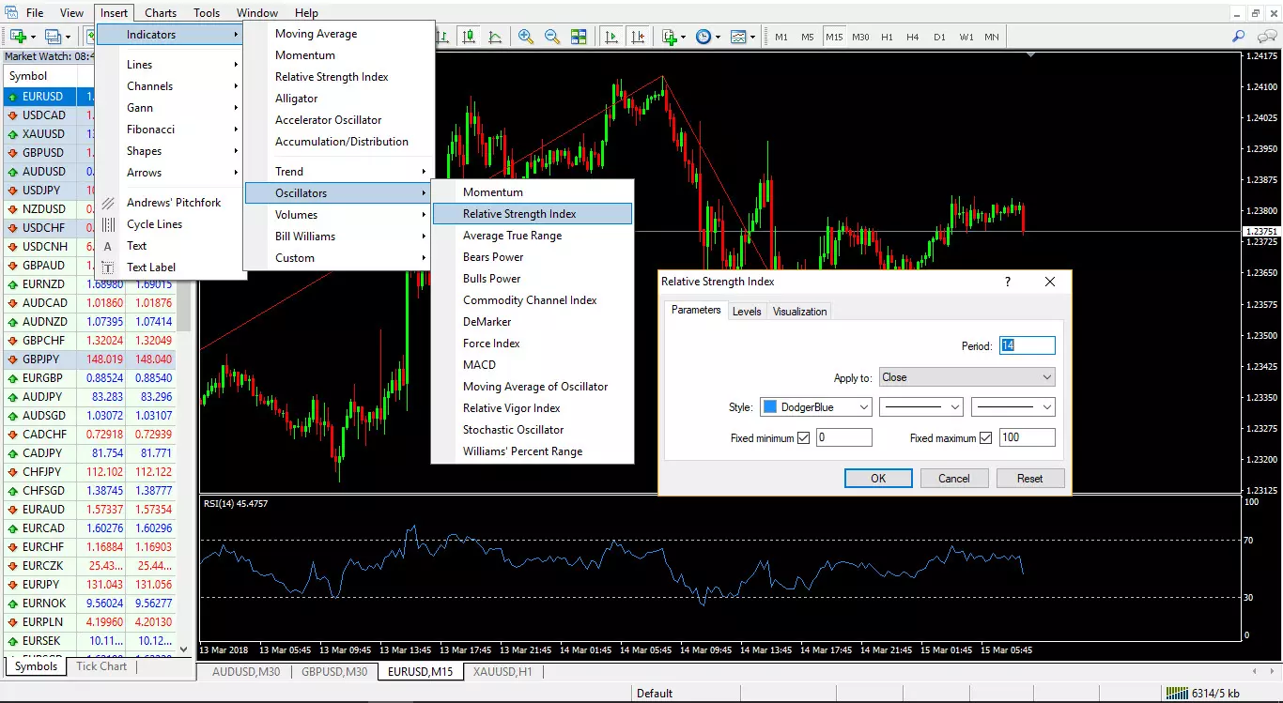Click the New Chart toolbar icon
Image resolution: width=1283 pixels, height=703 pixels.
(x=18, y=37)
